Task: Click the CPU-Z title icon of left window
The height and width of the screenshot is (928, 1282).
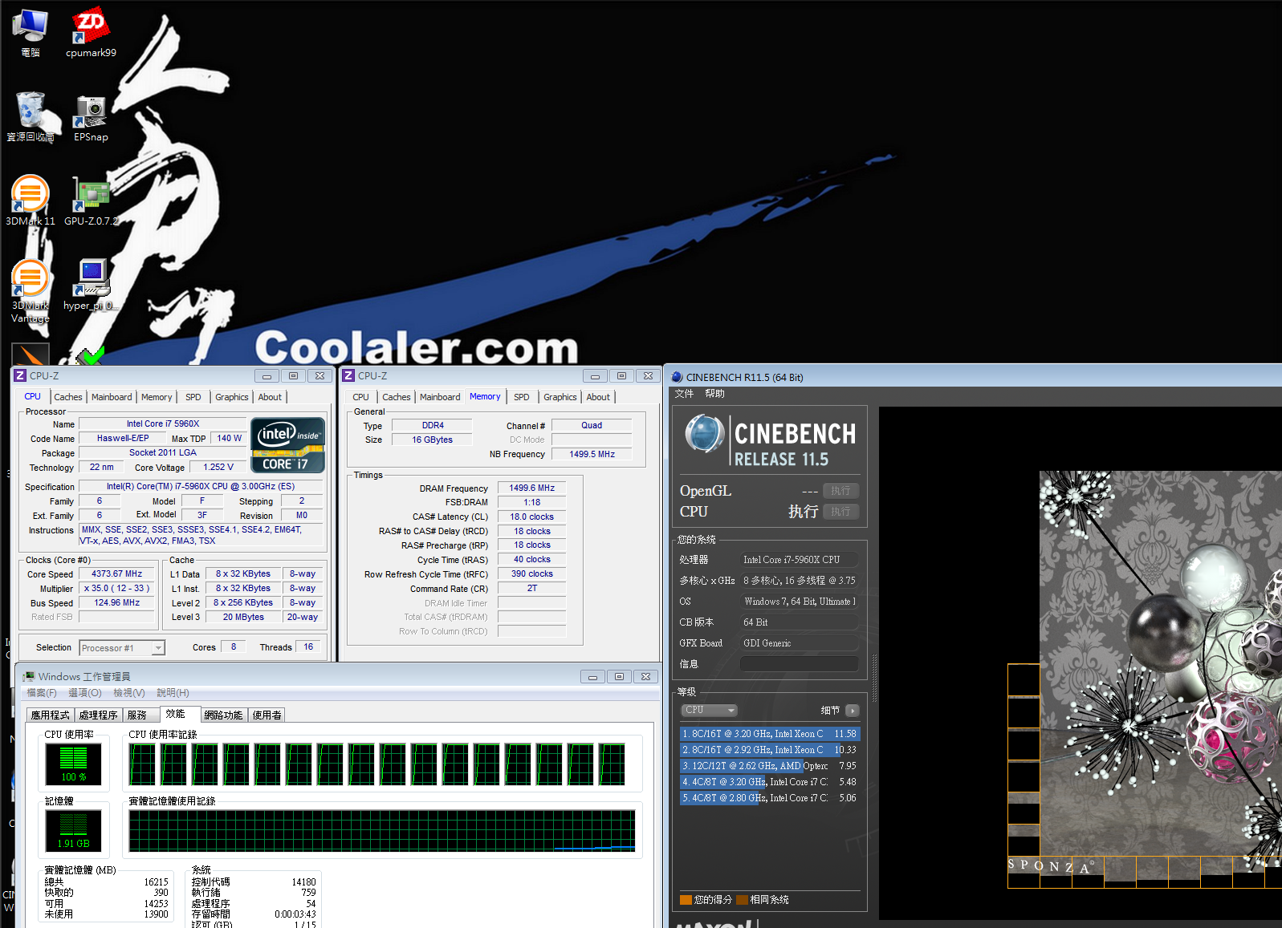Action: 21,375
